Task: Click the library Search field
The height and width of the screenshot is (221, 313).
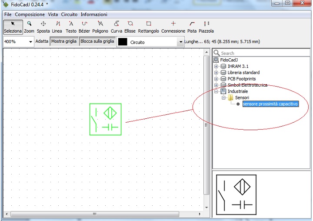Action: point(263,53)
